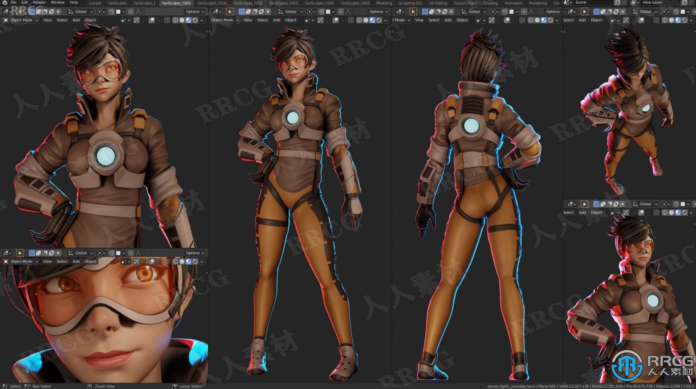This screenshot has height=389, width=696.
Task: Select the Tweak select tool in front-view viewport
Action: pos(230,12)
